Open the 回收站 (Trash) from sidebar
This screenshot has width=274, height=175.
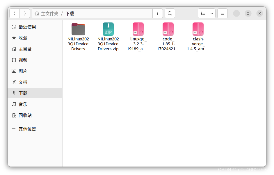[x=14, y=115]
